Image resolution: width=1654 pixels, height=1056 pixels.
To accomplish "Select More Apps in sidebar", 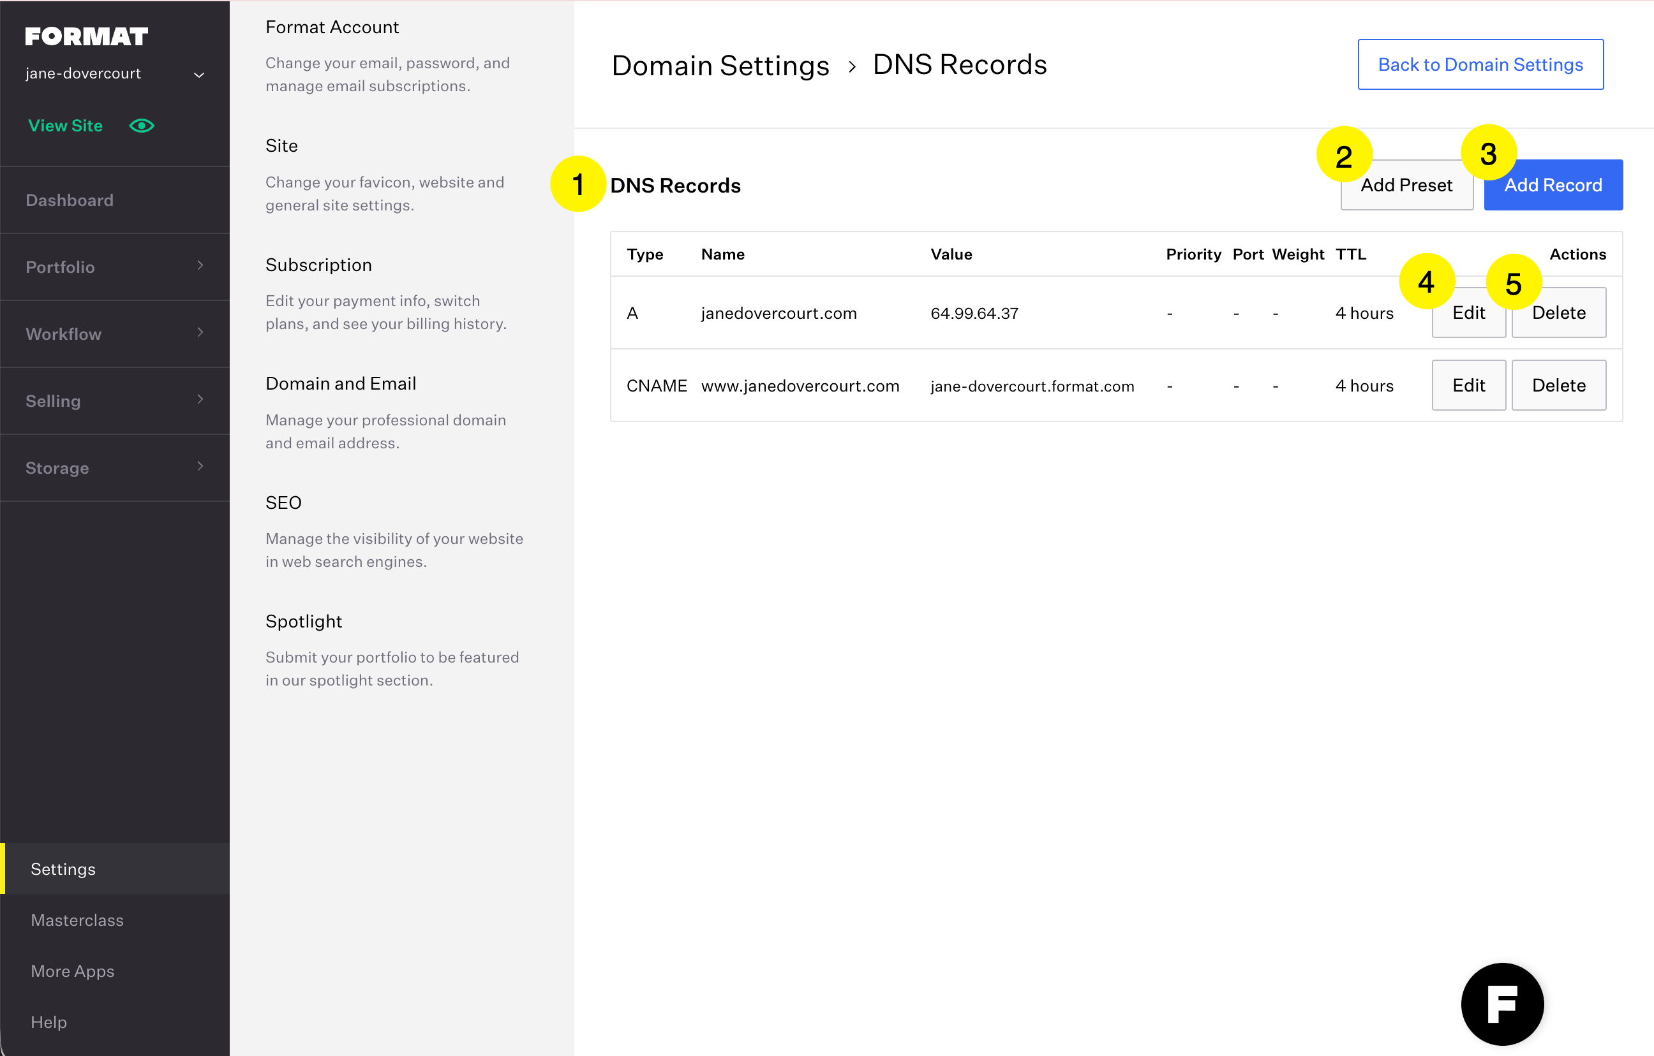I will (72, 971).
